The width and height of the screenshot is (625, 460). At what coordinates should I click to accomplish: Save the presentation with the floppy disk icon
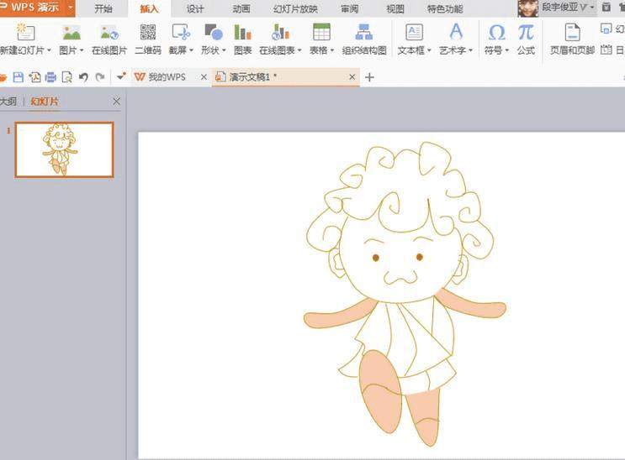click(19, 77)
